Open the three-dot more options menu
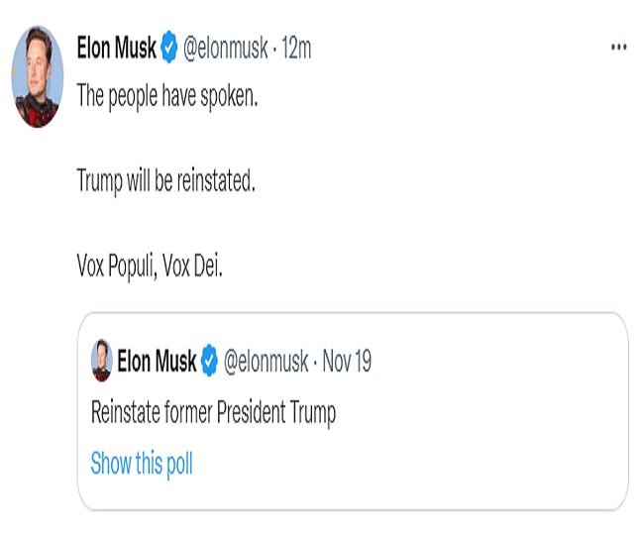This screenshot has width=644, height=535. pyautogui.click(x=619, y=48)
